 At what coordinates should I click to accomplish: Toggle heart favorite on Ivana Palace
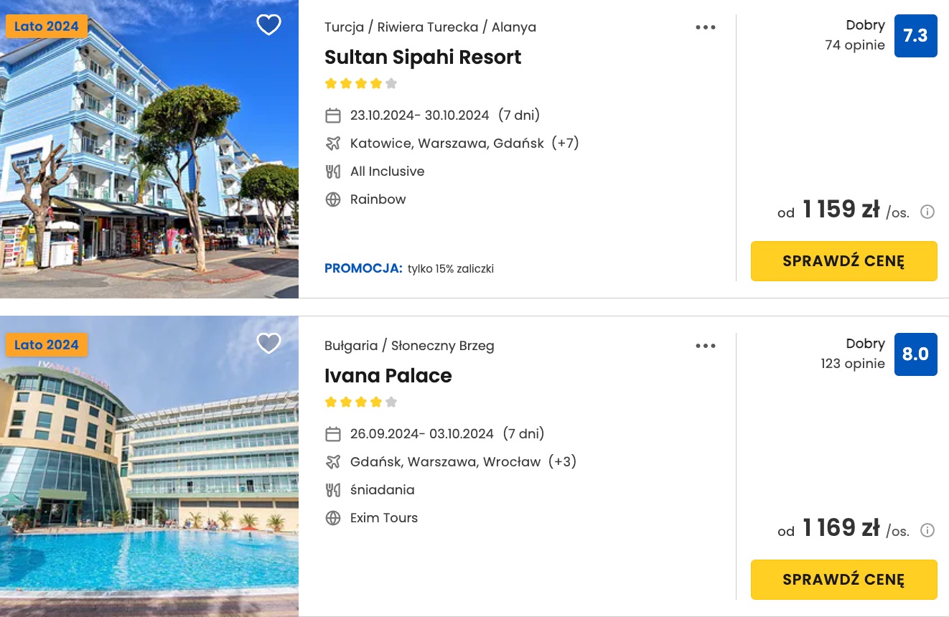268,344
